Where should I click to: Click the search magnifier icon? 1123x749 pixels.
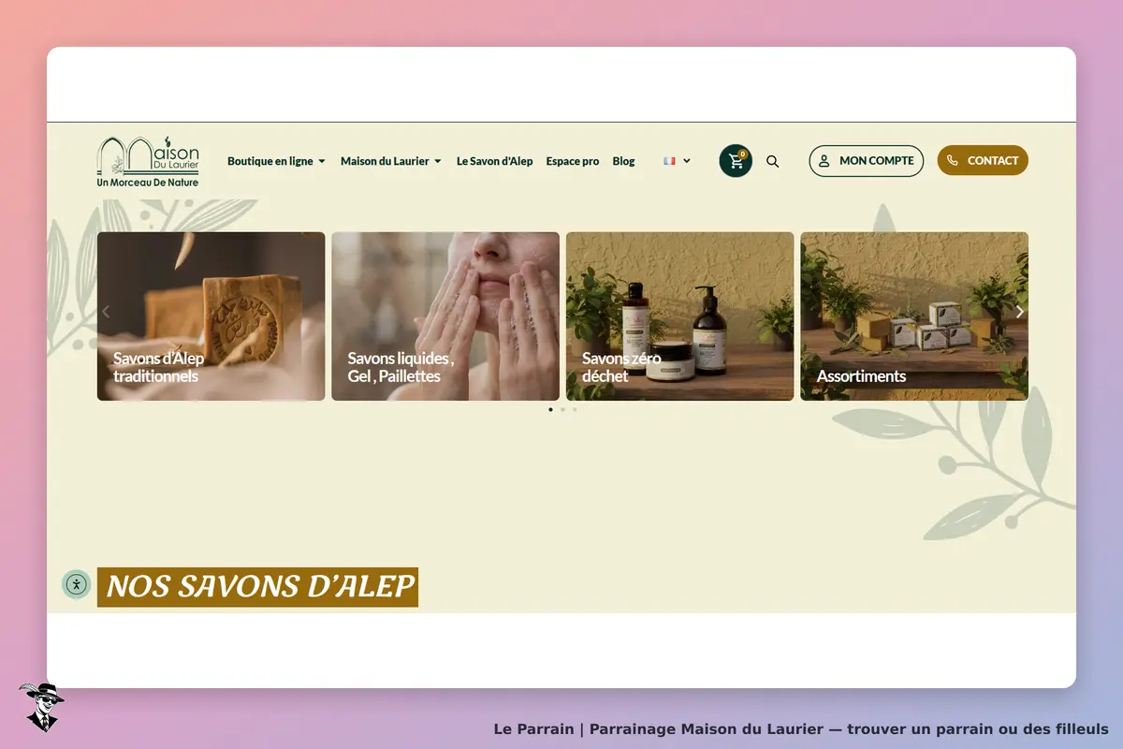(772, 161)
